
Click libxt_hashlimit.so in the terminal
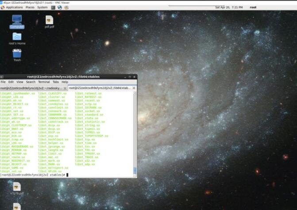point(53,140)
